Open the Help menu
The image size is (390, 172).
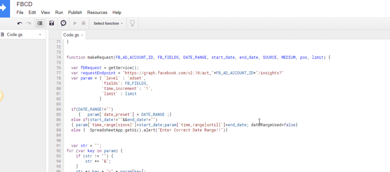117,12
